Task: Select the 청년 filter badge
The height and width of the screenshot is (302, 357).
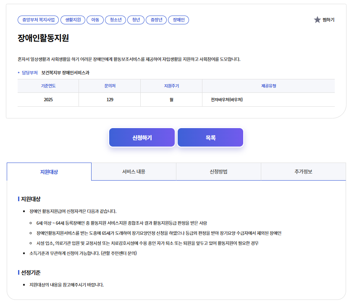Action: [x=136, y=19]
